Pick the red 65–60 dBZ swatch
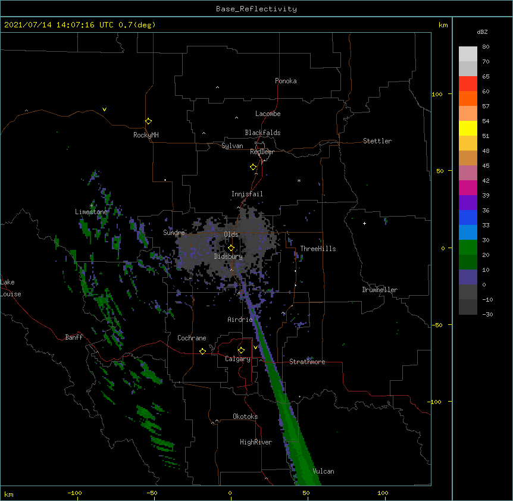 468,83
